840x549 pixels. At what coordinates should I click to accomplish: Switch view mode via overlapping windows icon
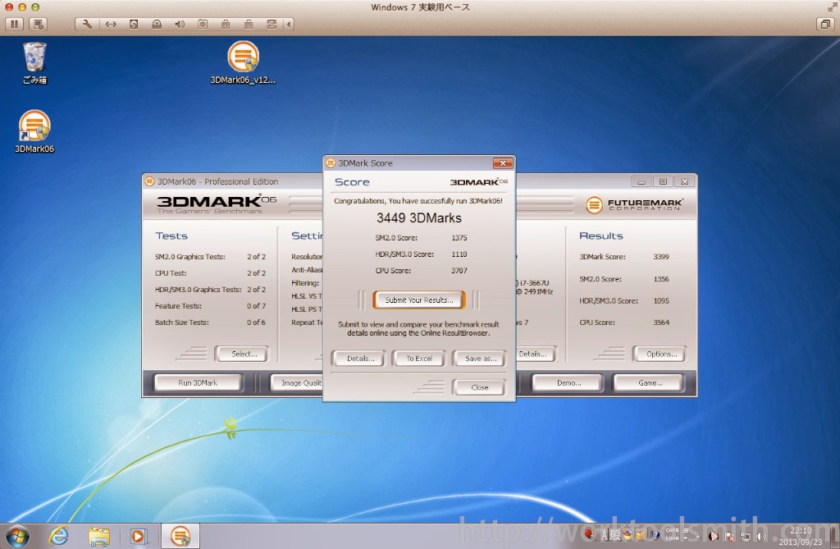(825, 24)
